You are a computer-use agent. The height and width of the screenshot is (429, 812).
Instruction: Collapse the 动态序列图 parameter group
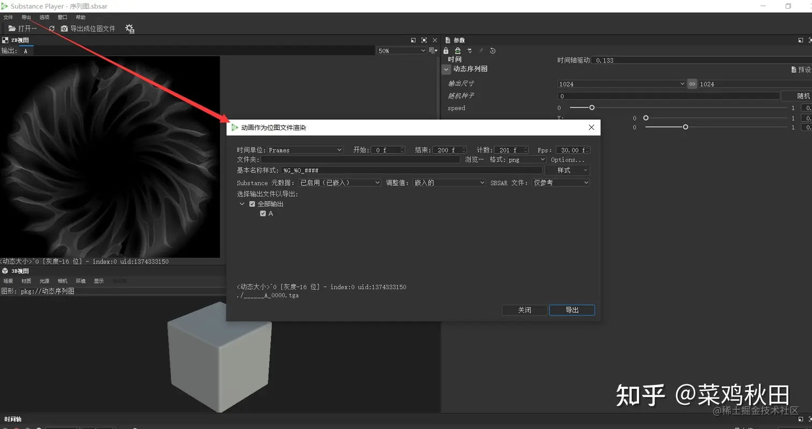click(x=446, y=69)
